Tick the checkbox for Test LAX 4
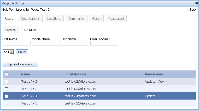Viewport: 199px width, 111px height. [7, 96]
